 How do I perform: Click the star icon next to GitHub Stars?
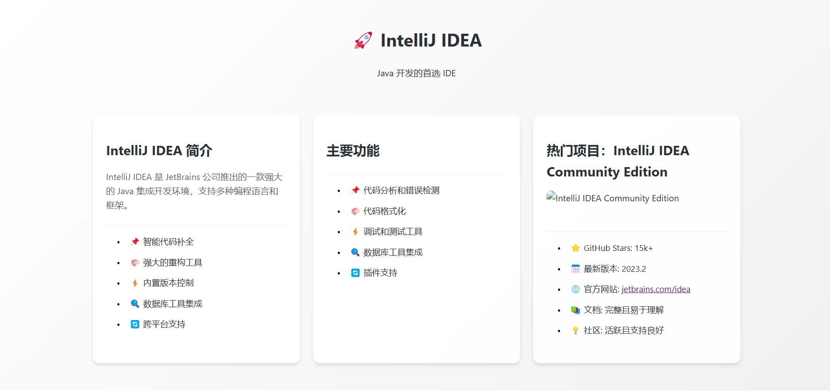click(x=576, y=248)
